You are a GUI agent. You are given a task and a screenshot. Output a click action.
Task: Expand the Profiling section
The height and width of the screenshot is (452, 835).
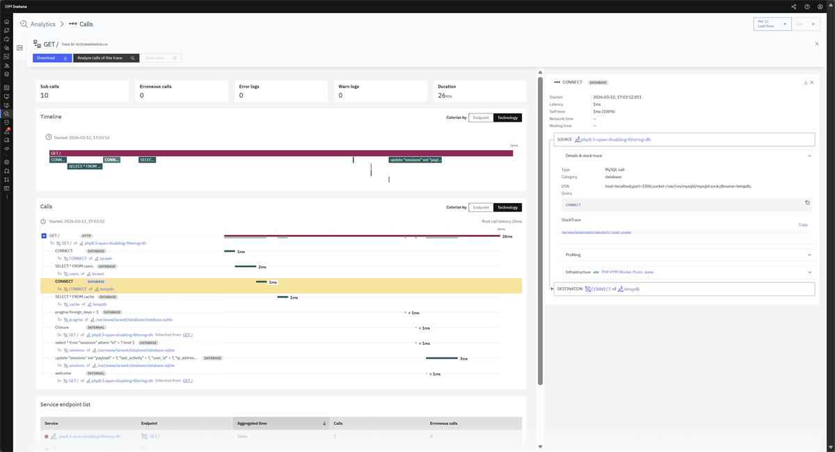[x=687, y=255]
